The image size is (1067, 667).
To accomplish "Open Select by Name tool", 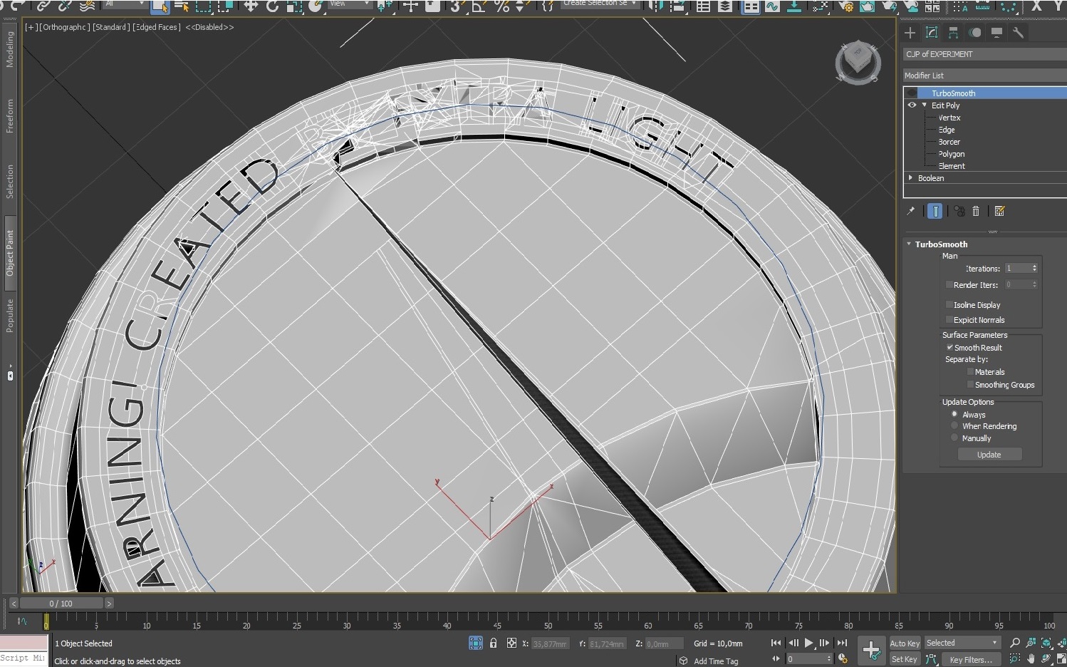I will pyautogui.click(x=181, y=6).
